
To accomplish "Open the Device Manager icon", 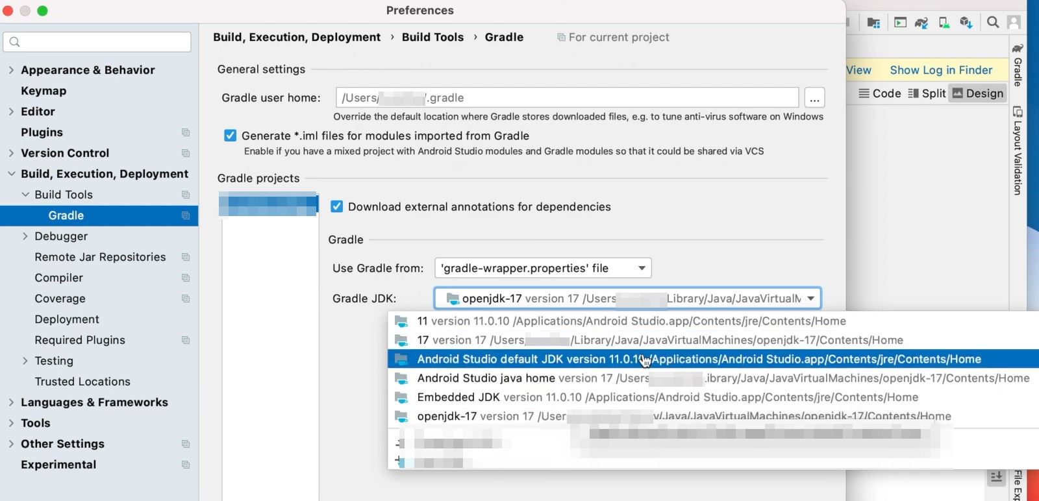I will [944, 23].
